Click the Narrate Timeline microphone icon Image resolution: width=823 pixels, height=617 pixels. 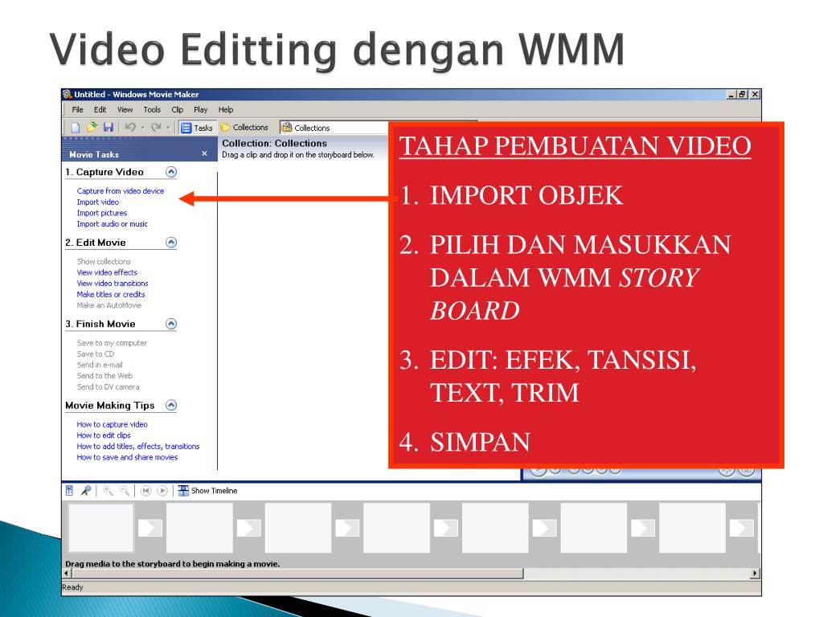tap(85, 491)
